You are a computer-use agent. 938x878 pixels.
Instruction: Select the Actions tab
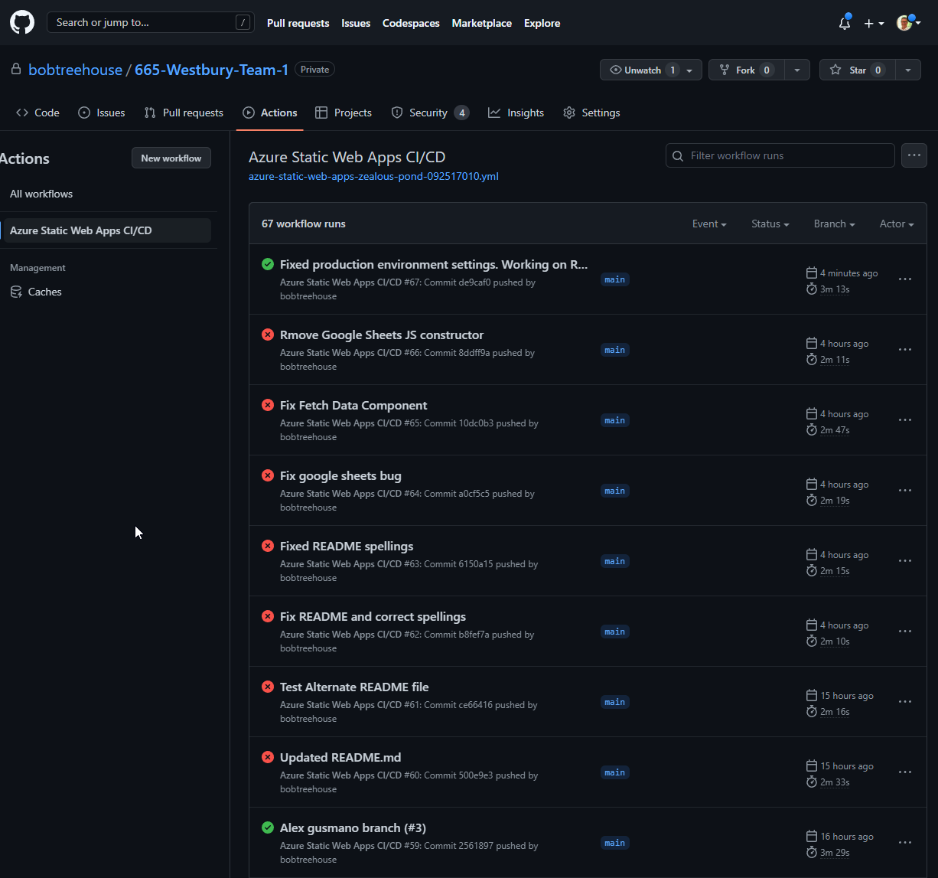270,113
